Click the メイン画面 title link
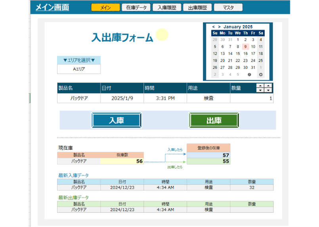 coord(52,8)
